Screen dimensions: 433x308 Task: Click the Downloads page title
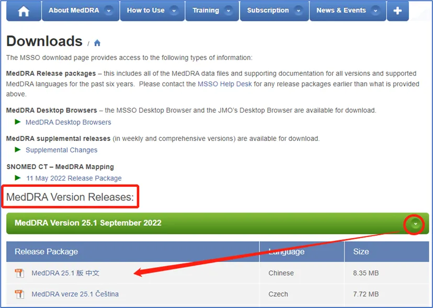coord(44,41)
